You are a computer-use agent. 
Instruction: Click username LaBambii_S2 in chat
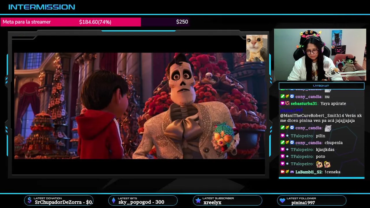click(308, 172)
